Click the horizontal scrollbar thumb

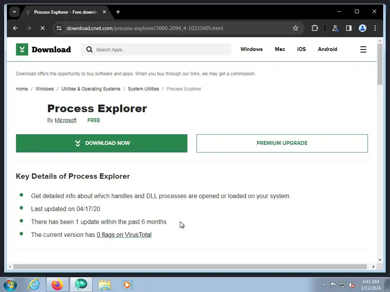click(190, 267)
